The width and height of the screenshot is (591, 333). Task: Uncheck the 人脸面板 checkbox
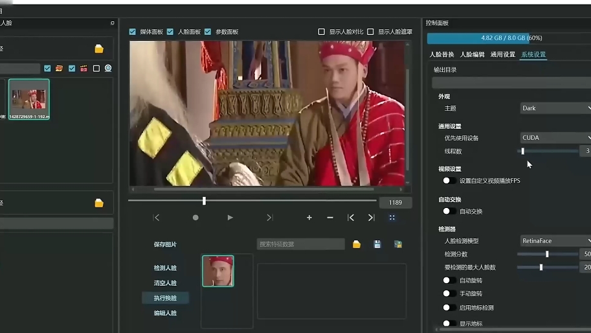pos(170,32)
